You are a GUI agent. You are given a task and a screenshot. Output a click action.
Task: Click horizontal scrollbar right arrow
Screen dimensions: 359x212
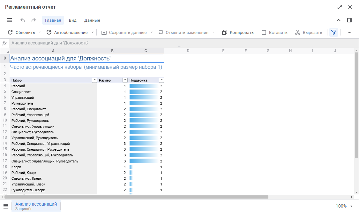(352, 197)
